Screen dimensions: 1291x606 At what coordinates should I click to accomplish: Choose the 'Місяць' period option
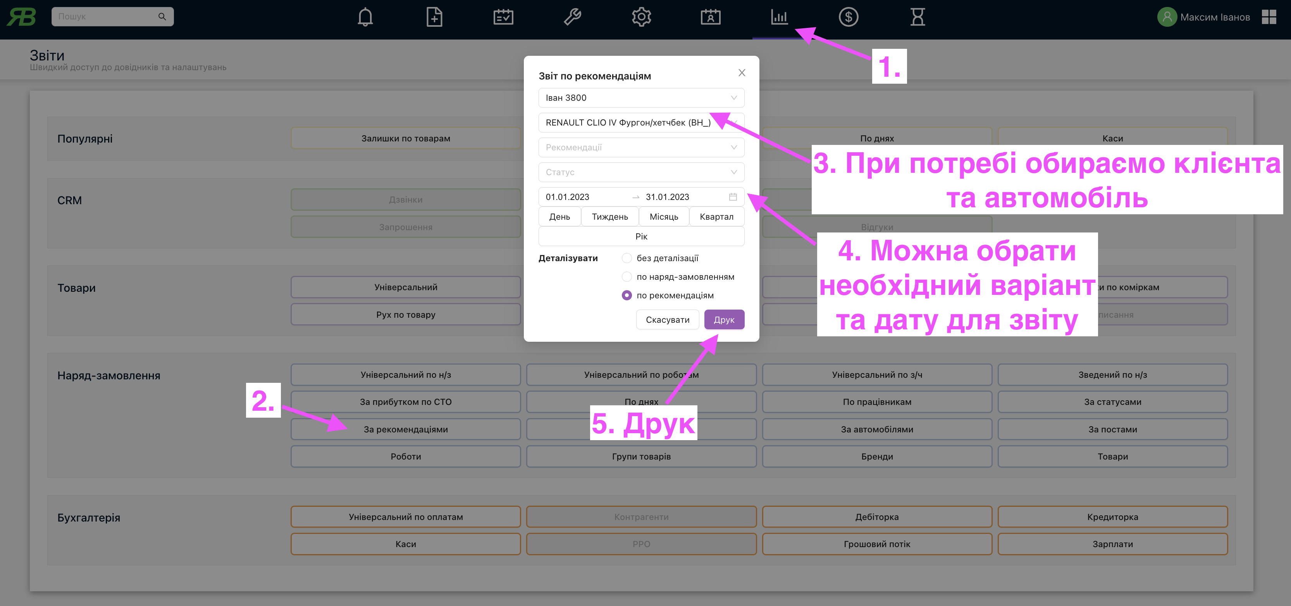pos(664,217)
